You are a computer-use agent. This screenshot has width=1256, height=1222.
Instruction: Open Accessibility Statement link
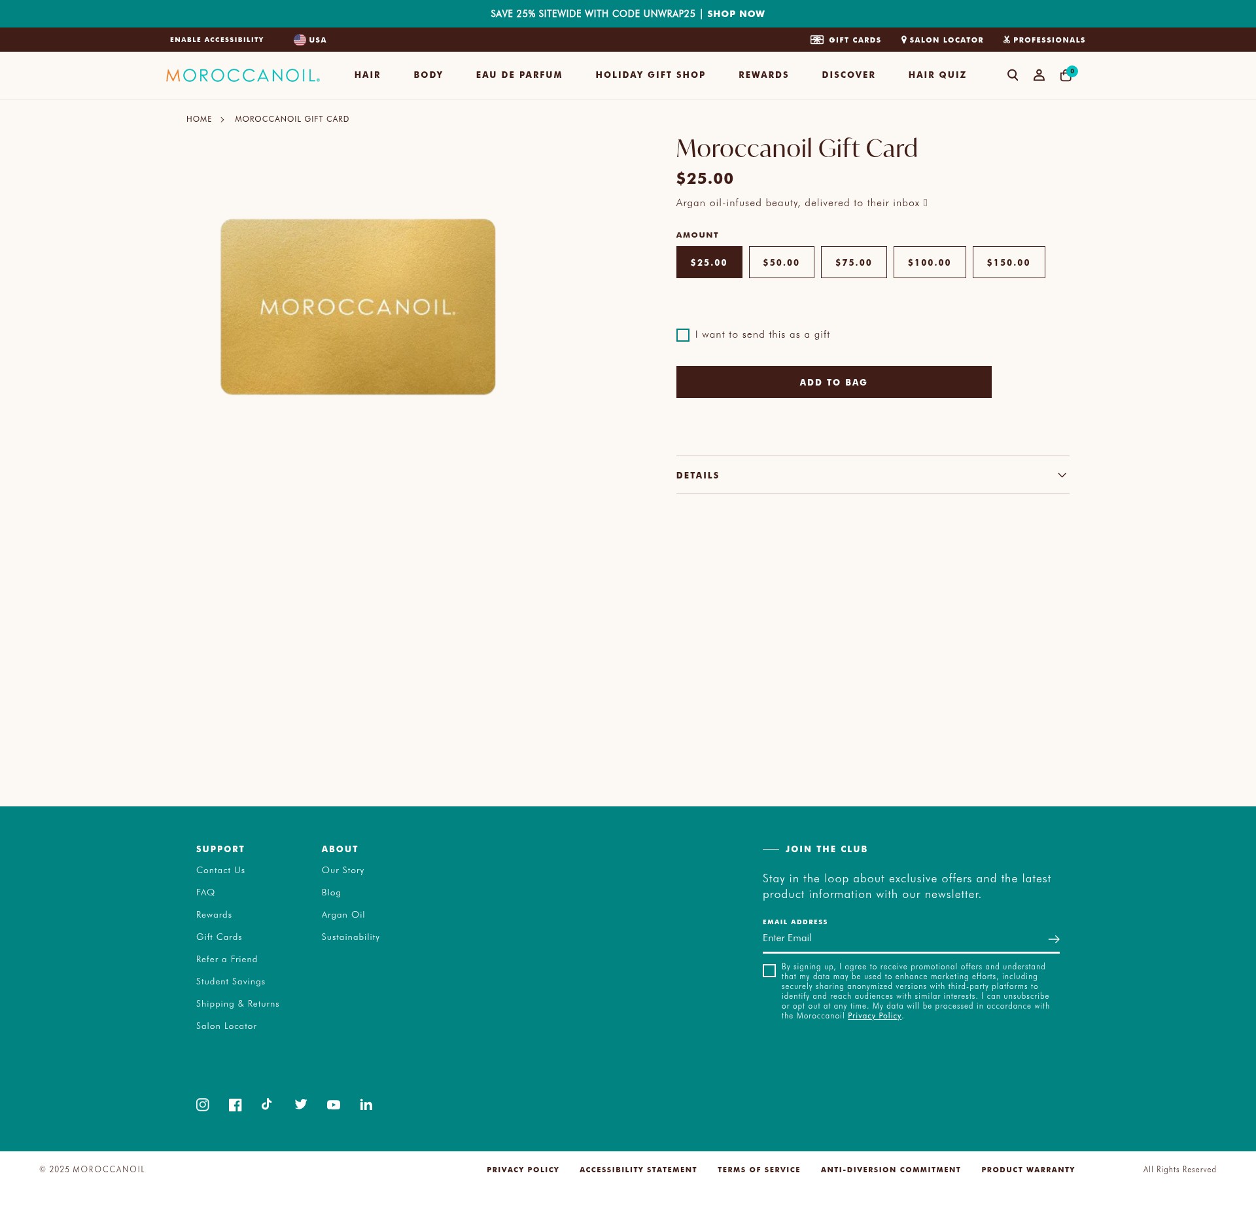click(x=638, y=1170)
